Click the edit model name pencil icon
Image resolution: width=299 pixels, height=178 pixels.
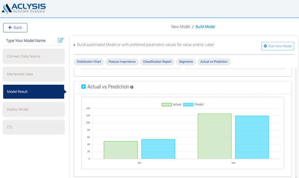[61, 40]
